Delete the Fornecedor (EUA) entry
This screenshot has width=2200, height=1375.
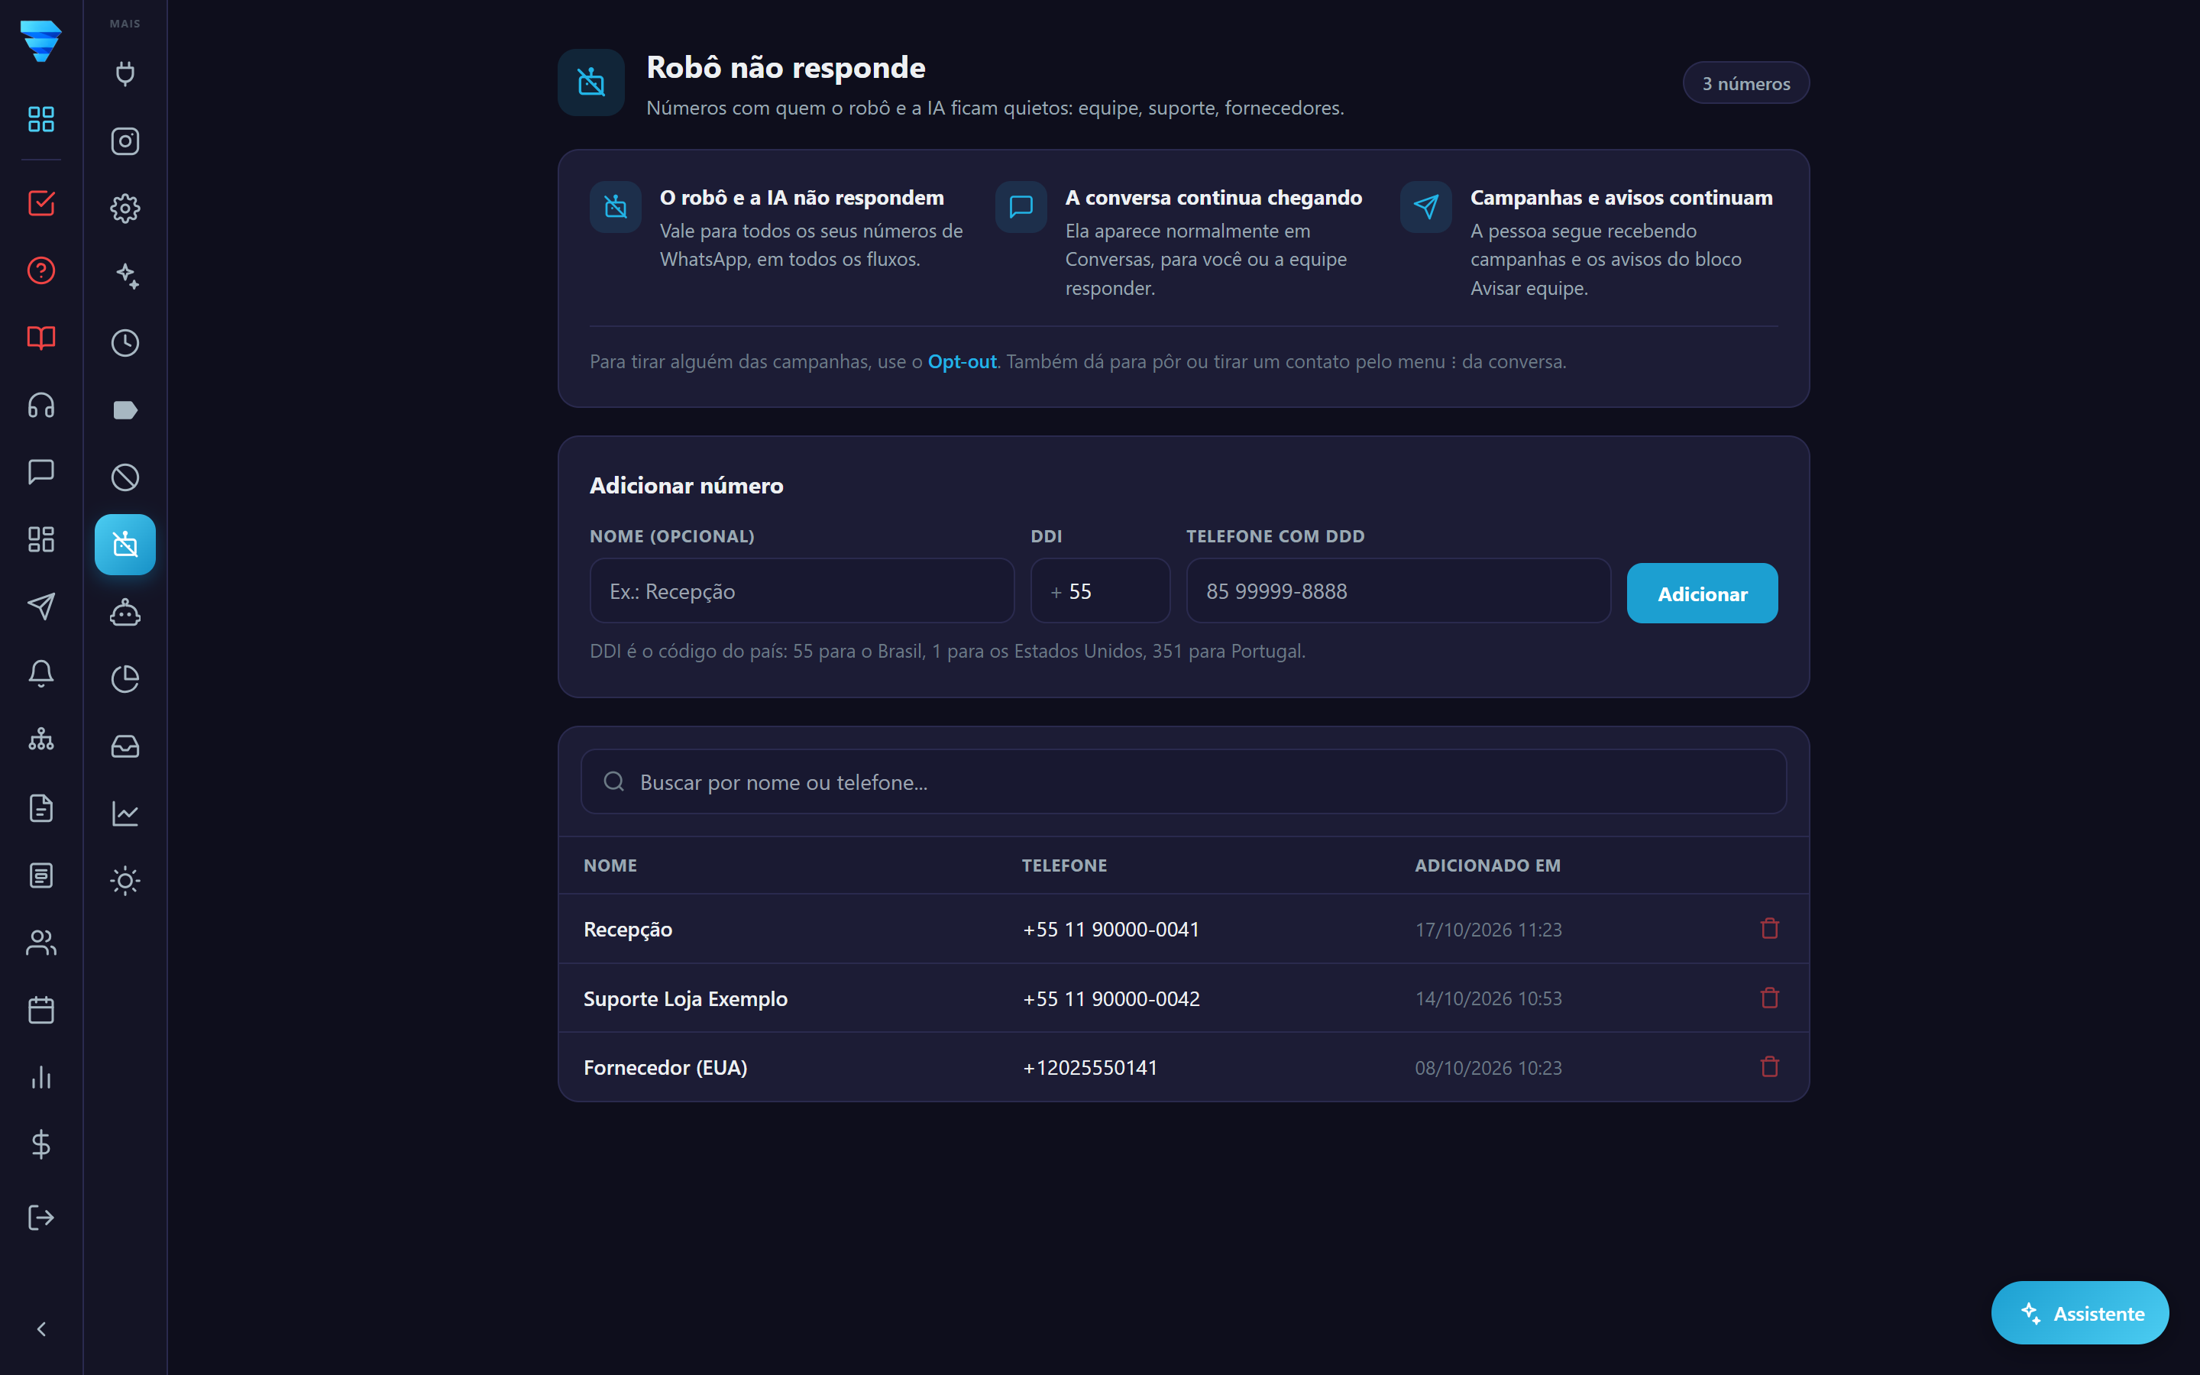pos(1769,1066)
